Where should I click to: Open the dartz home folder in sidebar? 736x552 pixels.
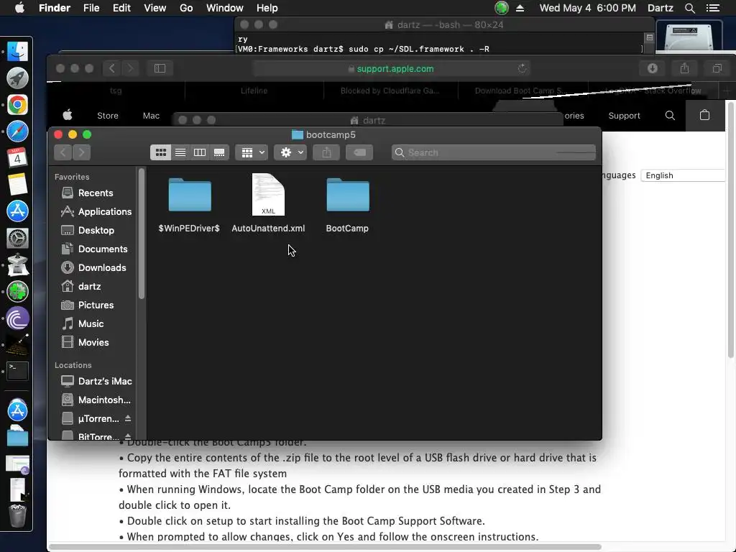click(81, 286)
